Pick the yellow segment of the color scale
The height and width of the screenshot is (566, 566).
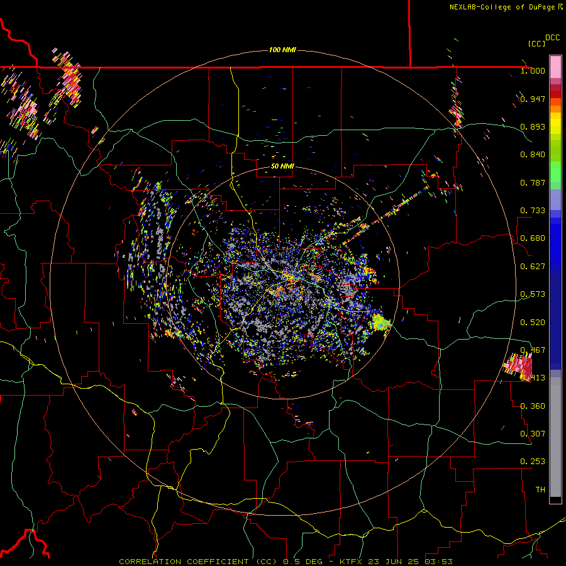[x=555, y=124]
